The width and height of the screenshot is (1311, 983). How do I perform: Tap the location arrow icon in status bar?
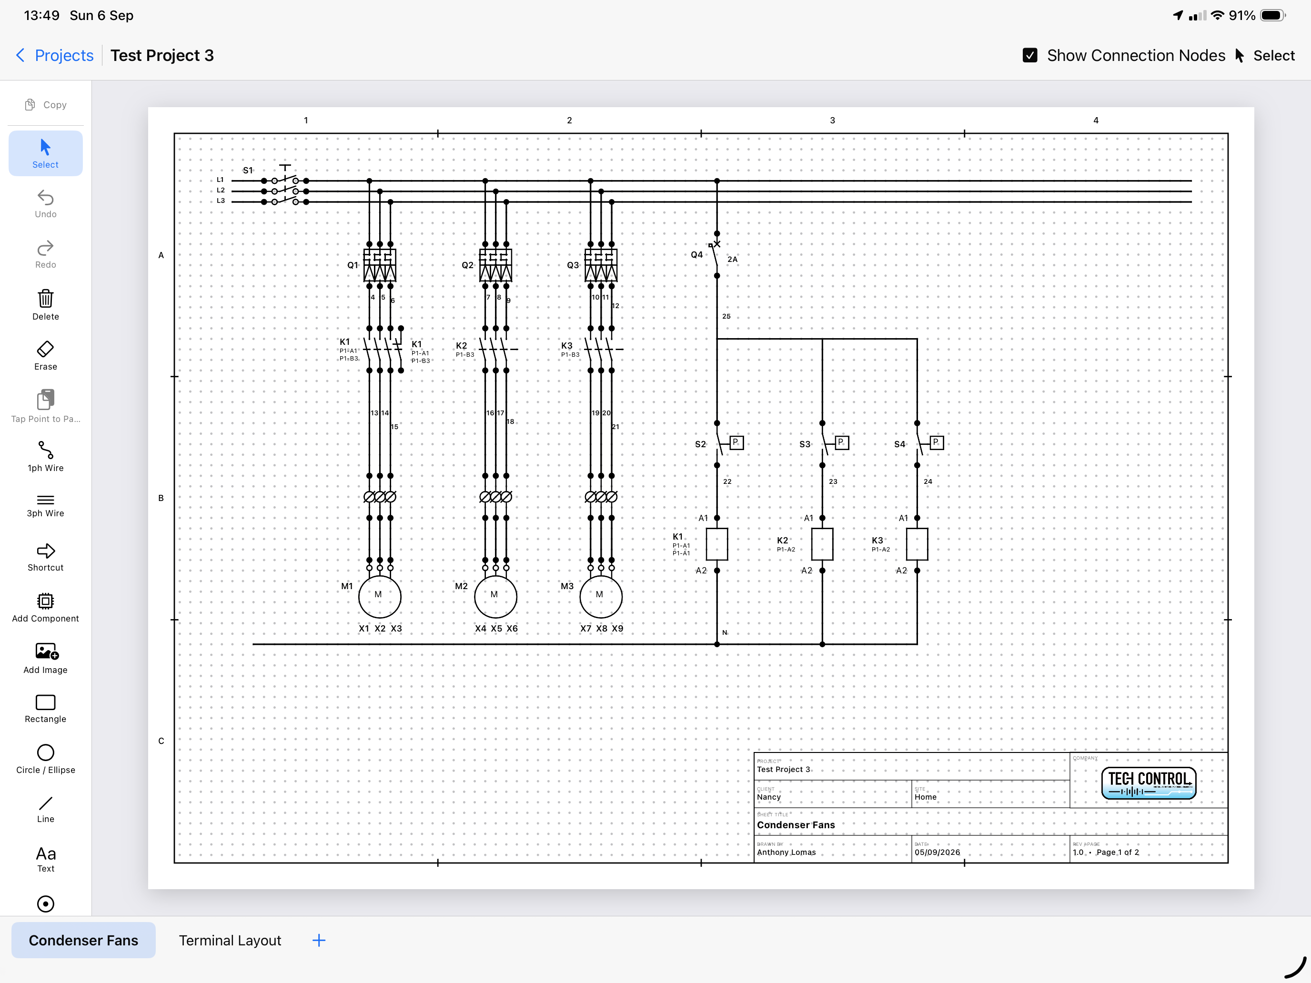click(1178, 15)
